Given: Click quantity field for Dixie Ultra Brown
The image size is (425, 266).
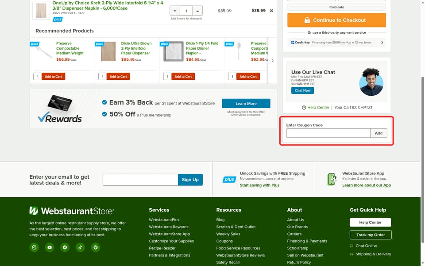Looking at the screenshot, I should point(103,77).
